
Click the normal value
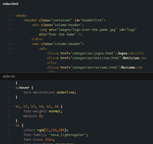click(54, 111)
